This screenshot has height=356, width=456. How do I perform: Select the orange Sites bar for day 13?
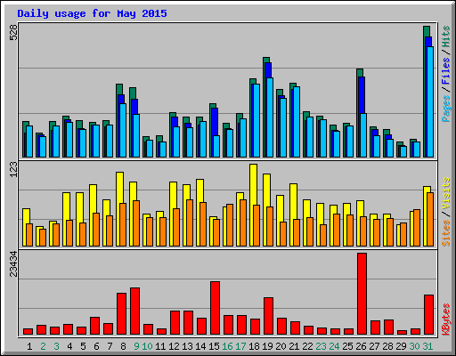[x=190, y=222]
